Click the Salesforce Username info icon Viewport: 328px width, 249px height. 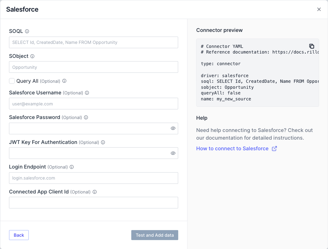pos(87,93)
